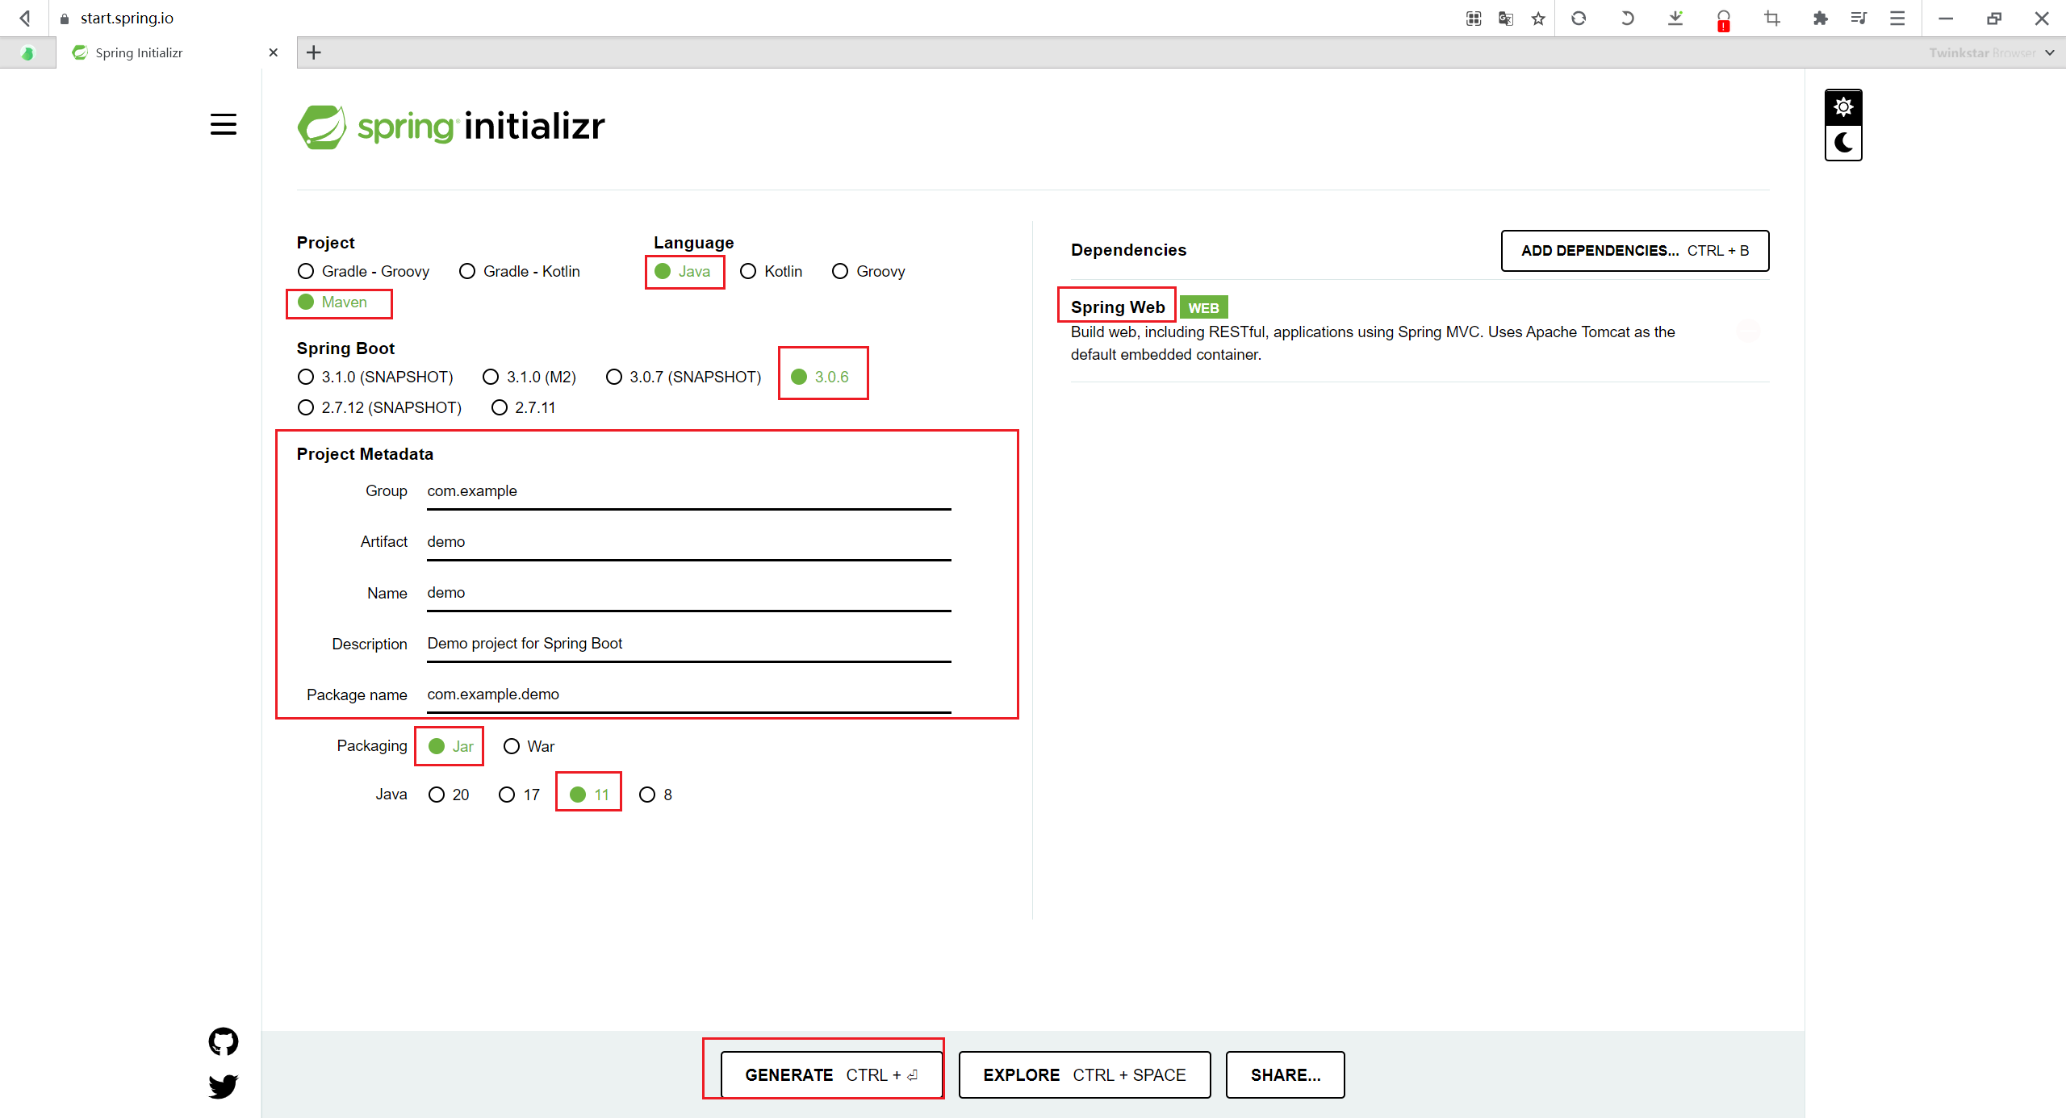Click the browser extensions puzzle icon
The height and width of the screenshot is (1118, 2066).
[x=1820, y=18]
